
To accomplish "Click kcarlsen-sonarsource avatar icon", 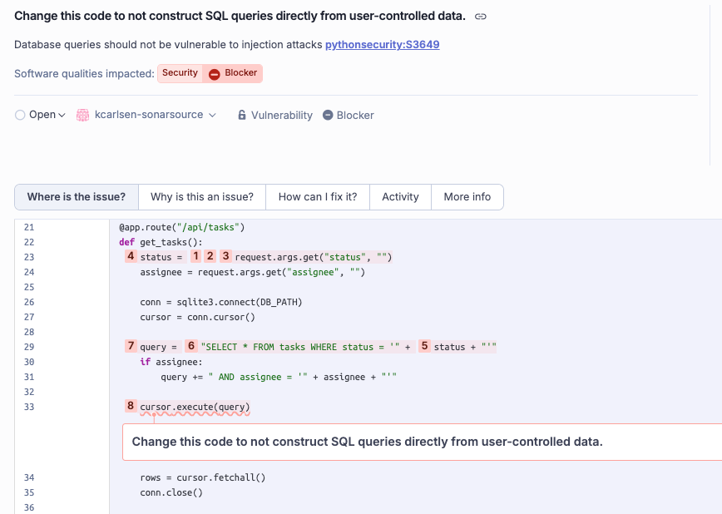I will coord(82,115).
